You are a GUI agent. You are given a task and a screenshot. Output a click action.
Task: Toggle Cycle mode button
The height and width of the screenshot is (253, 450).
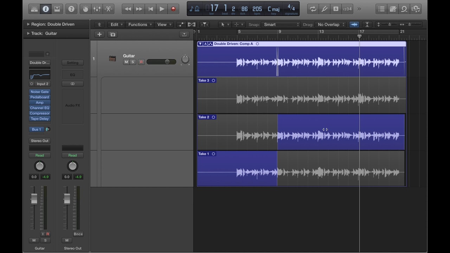point(313,9)
